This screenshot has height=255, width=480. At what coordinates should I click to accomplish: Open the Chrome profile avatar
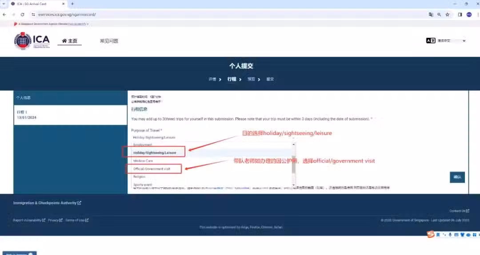coord(469,14)
